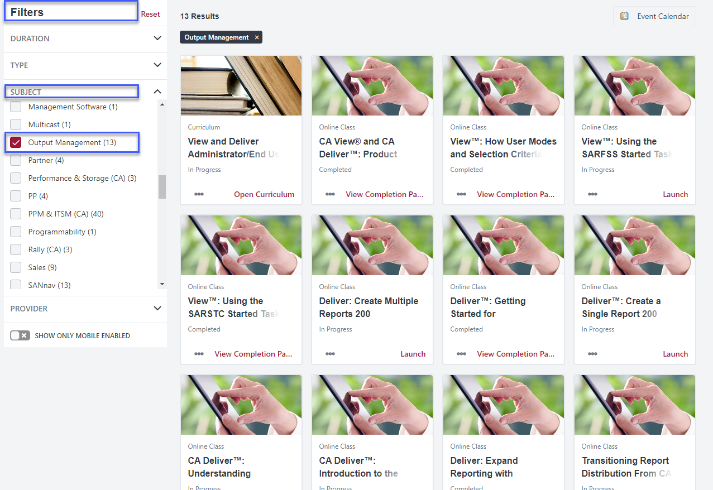Viewport: 713px width, 490px height.
Task: Click Reset to clear all filters
Action: (x=151, y=14)
